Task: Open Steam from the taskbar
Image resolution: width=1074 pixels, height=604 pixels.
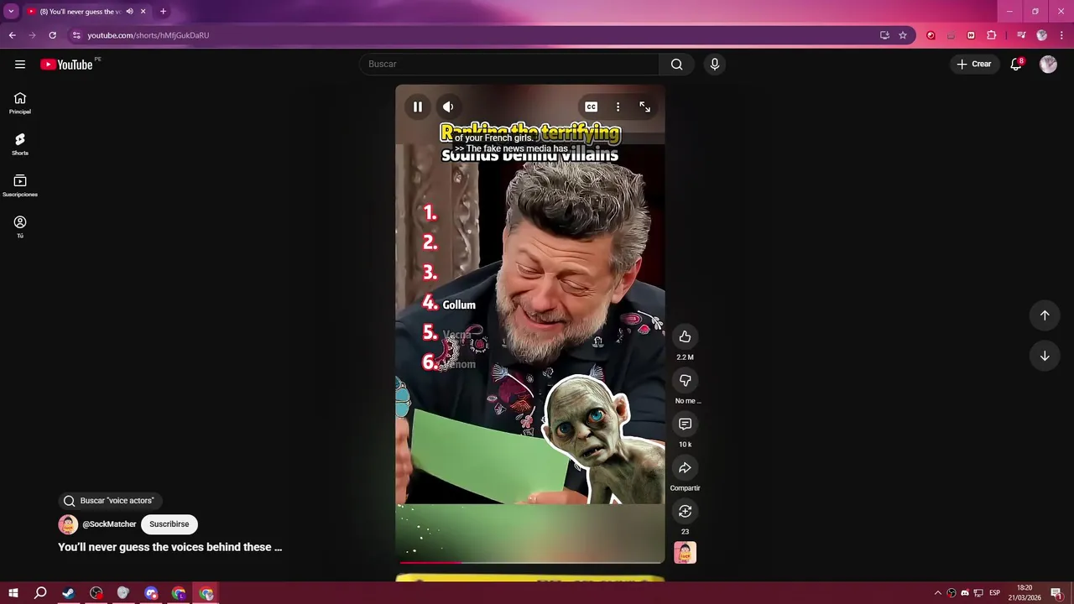Action: point(68,593)
